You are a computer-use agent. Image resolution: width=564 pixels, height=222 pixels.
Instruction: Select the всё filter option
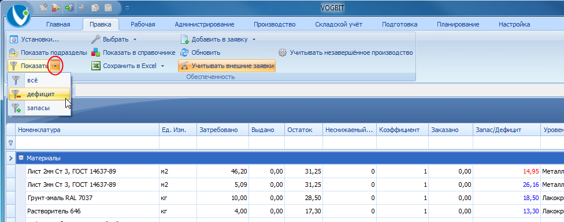pyautogui.click(x=39, y=81)
